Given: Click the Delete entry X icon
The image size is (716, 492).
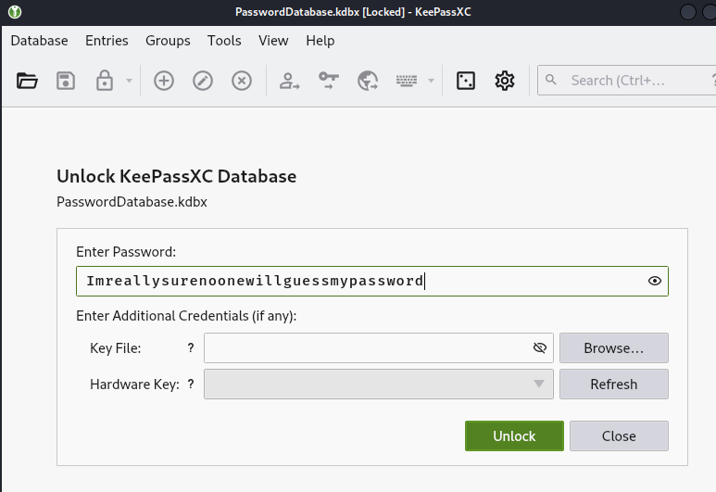Looking at the screenshot, I should (242, 81).
